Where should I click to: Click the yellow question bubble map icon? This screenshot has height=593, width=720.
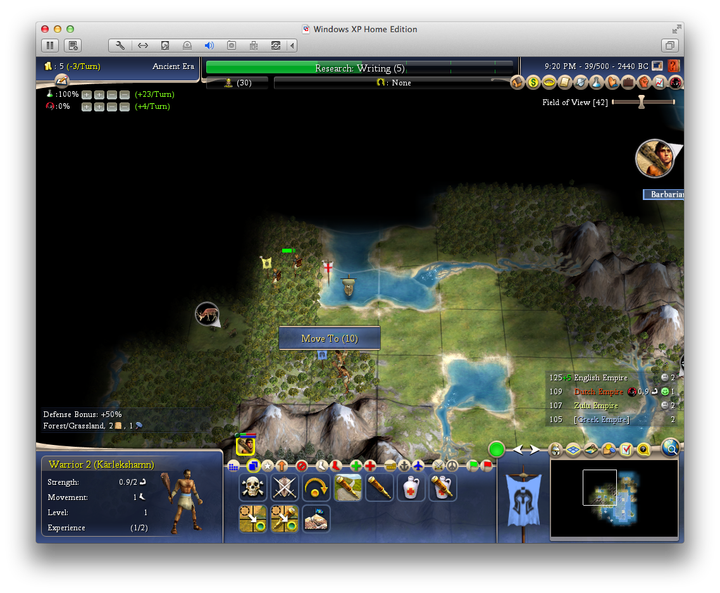[x=644, y=450]
